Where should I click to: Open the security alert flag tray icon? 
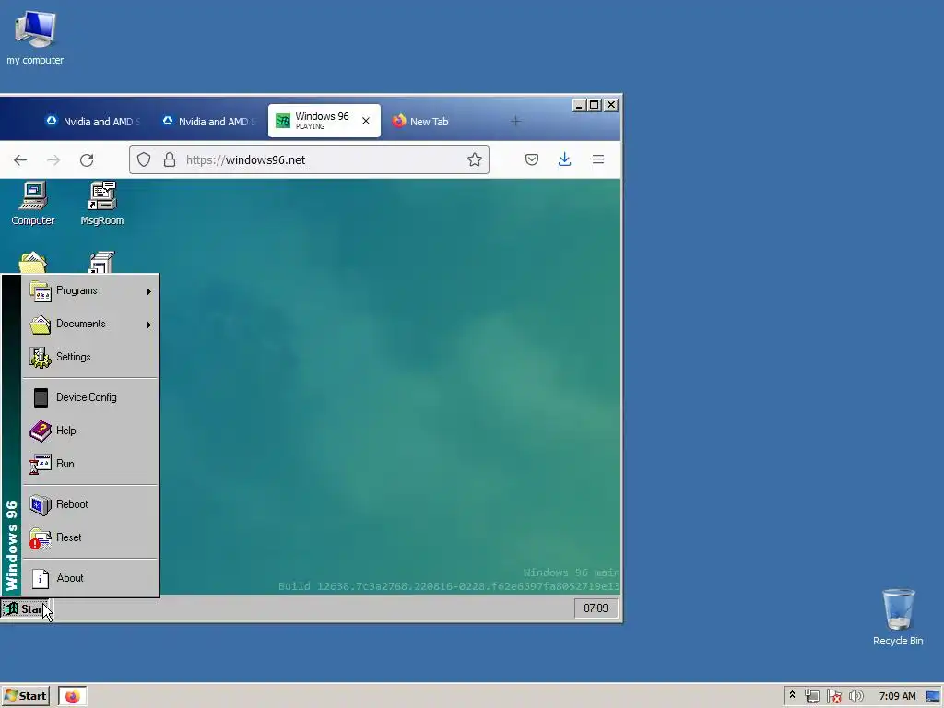(833, 696)
